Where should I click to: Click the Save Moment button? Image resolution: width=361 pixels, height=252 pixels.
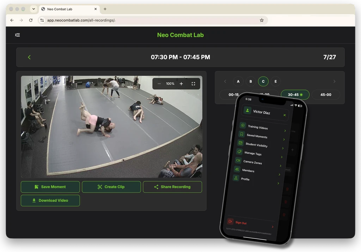point(50,187)
